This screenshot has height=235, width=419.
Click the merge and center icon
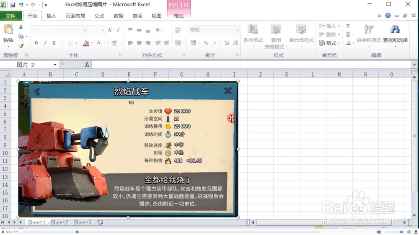click(x=178, y=43)
